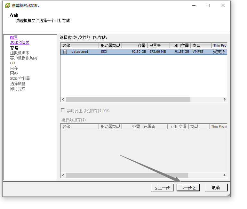Click lower table 容量 column header

[131, 126]
